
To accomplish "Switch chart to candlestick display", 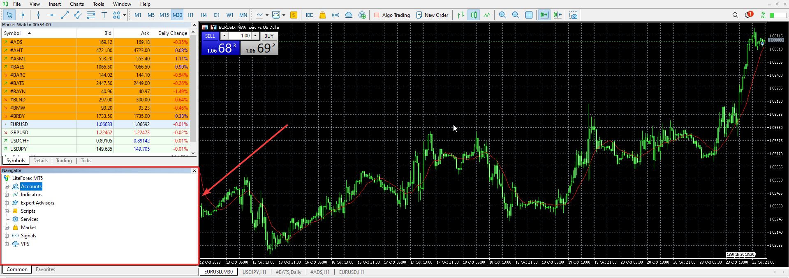I will [x=474, y=15].
